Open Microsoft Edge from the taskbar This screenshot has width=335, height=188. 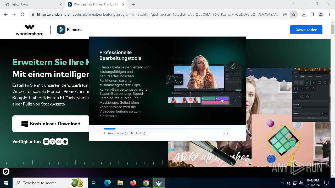(108, 183)
